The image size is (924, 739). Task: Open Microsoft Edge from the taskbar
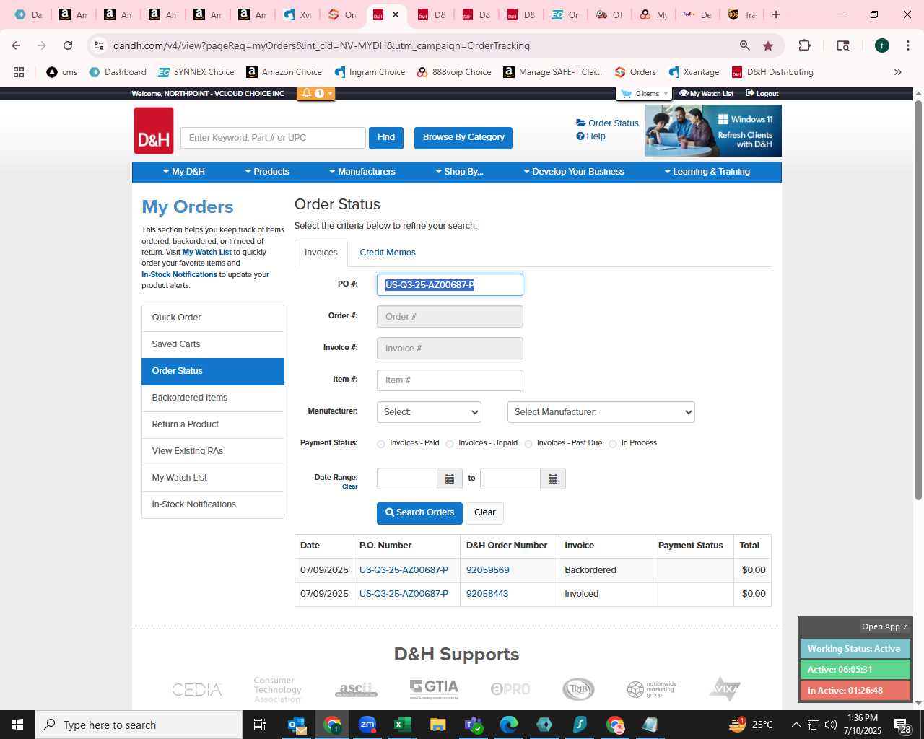coord(509,725)
